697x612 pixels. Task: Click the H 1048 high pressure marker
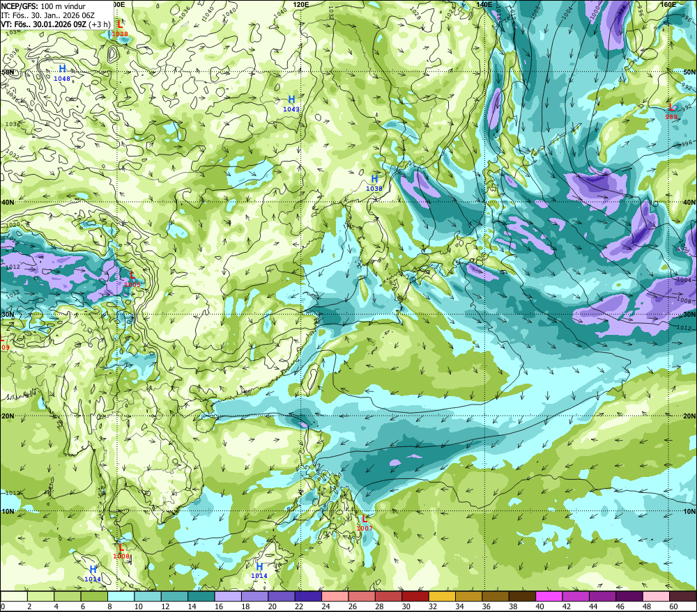pyautogui.click(x=62, y=73)
